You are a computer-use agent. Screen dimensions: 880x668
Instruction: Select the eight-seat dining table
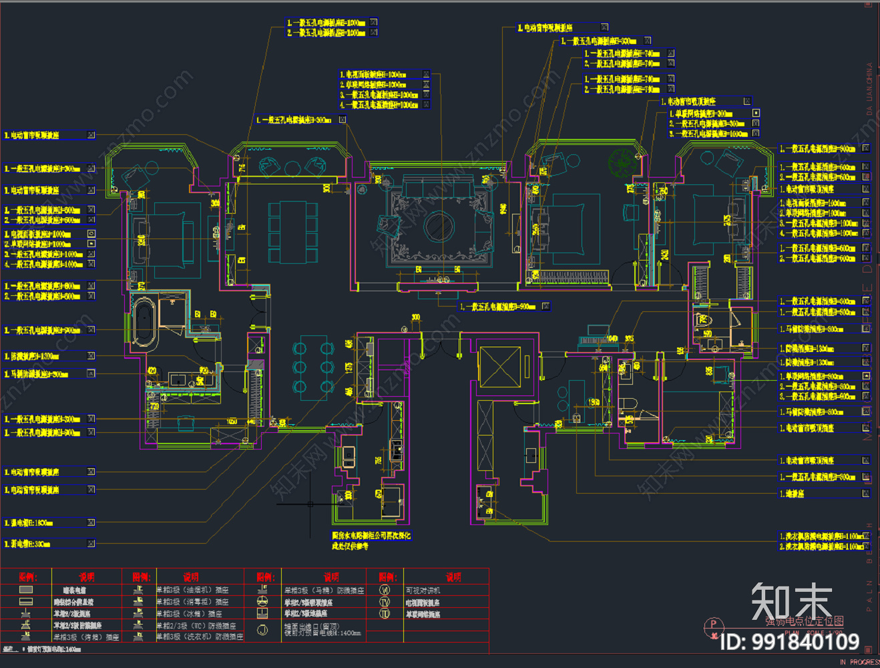click(x=293, y=232)
